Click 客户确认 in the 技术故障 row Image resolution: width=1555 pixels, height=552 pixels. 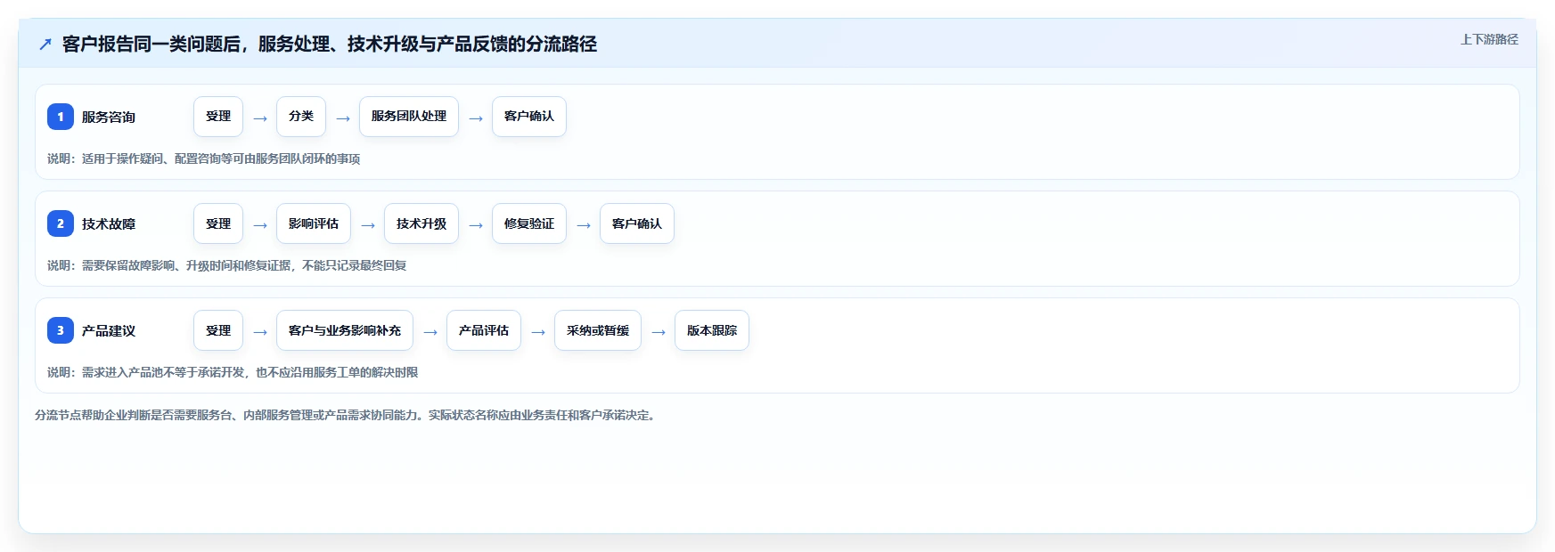point(637,223)
